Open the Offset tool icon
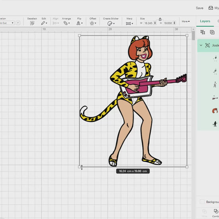Viewport: 219px width, 219px height. (x=92, y=23)
